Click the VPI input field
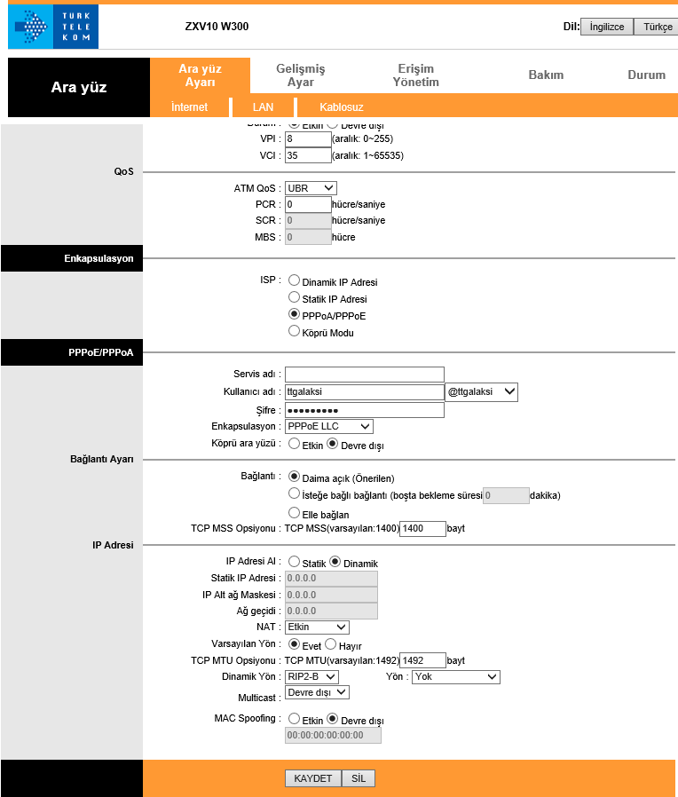The image size is (678, 797). pyautogui.click(x=308, y=138)
